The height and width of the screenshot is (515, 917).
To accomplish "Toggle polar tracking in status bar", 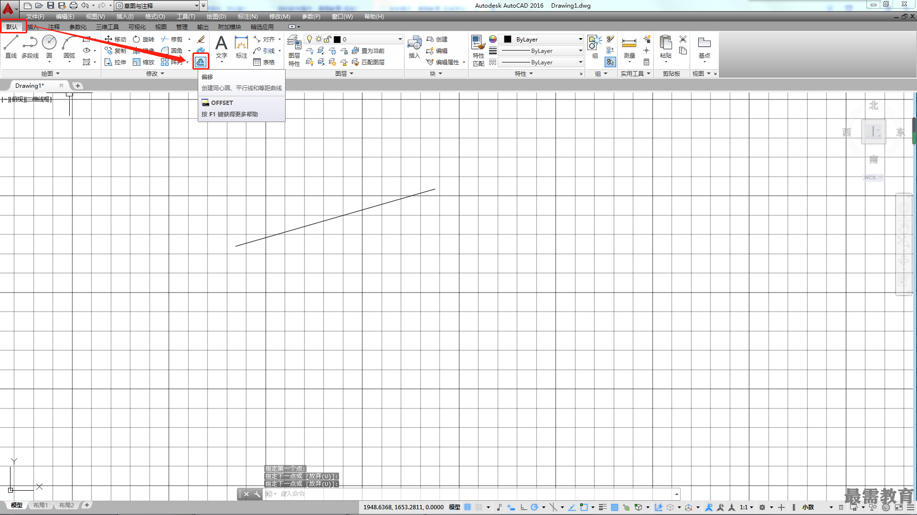I will pos(534,507).
